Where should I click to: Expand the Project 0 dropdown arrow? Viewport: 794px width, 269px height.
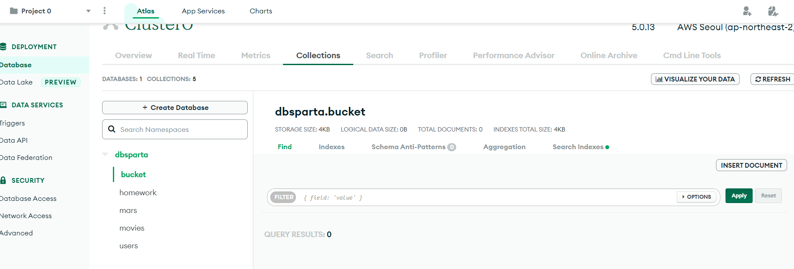pyautogui.click(x=88, y=11)
